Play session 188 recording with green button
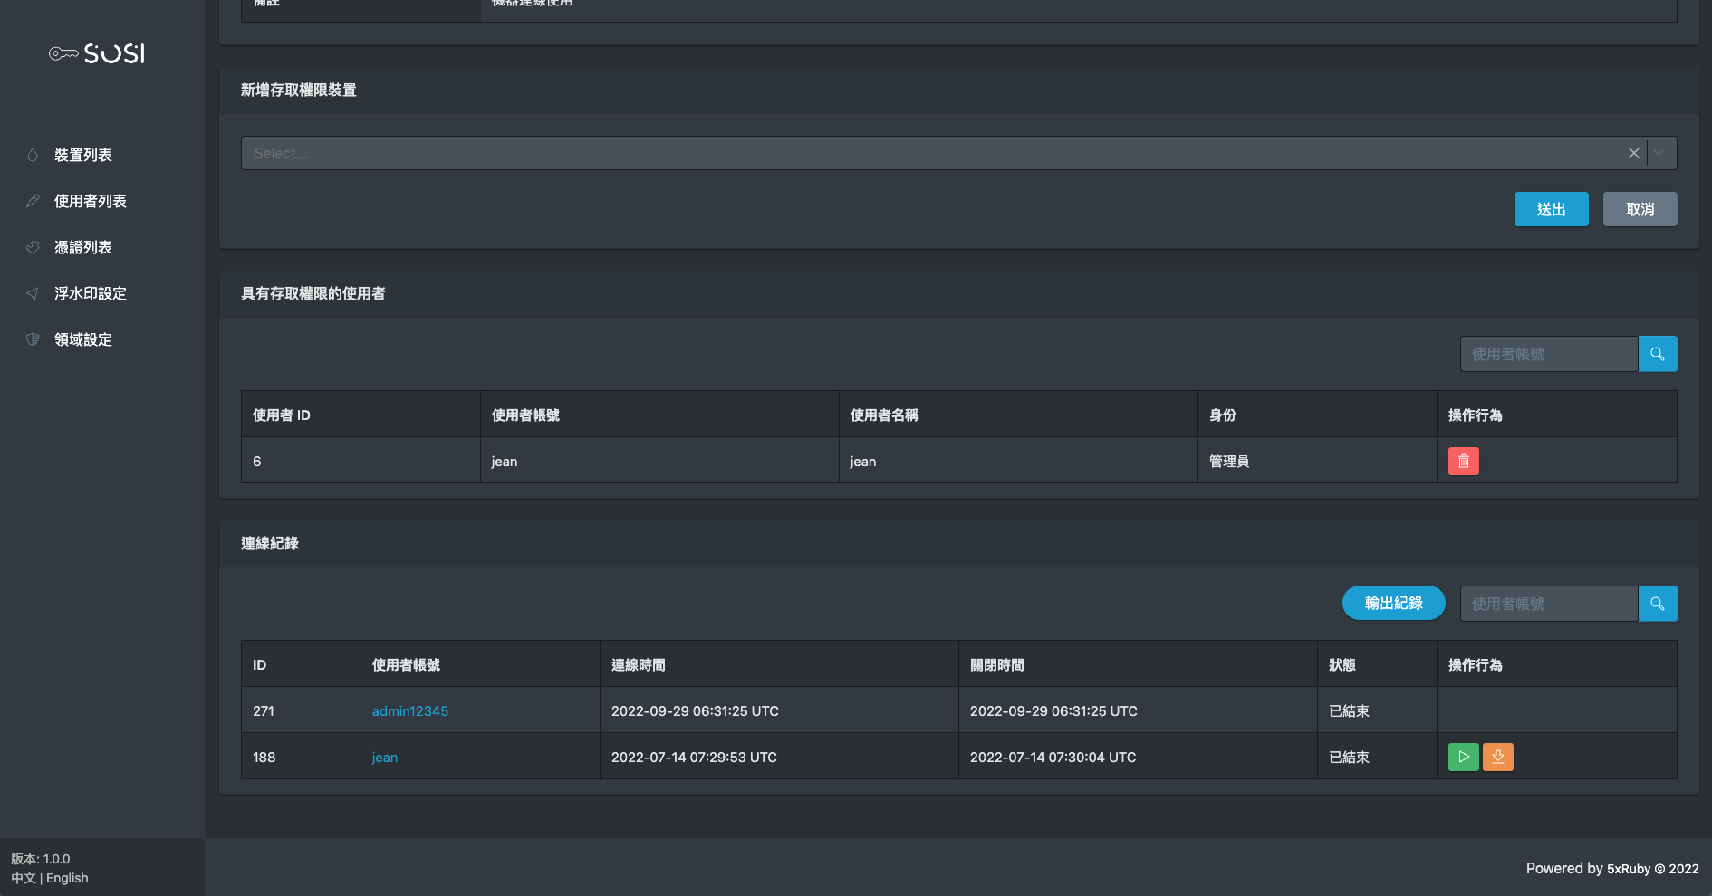Screen dimensions: 1712x896 pyautogui.click(x=1463, y=757)
